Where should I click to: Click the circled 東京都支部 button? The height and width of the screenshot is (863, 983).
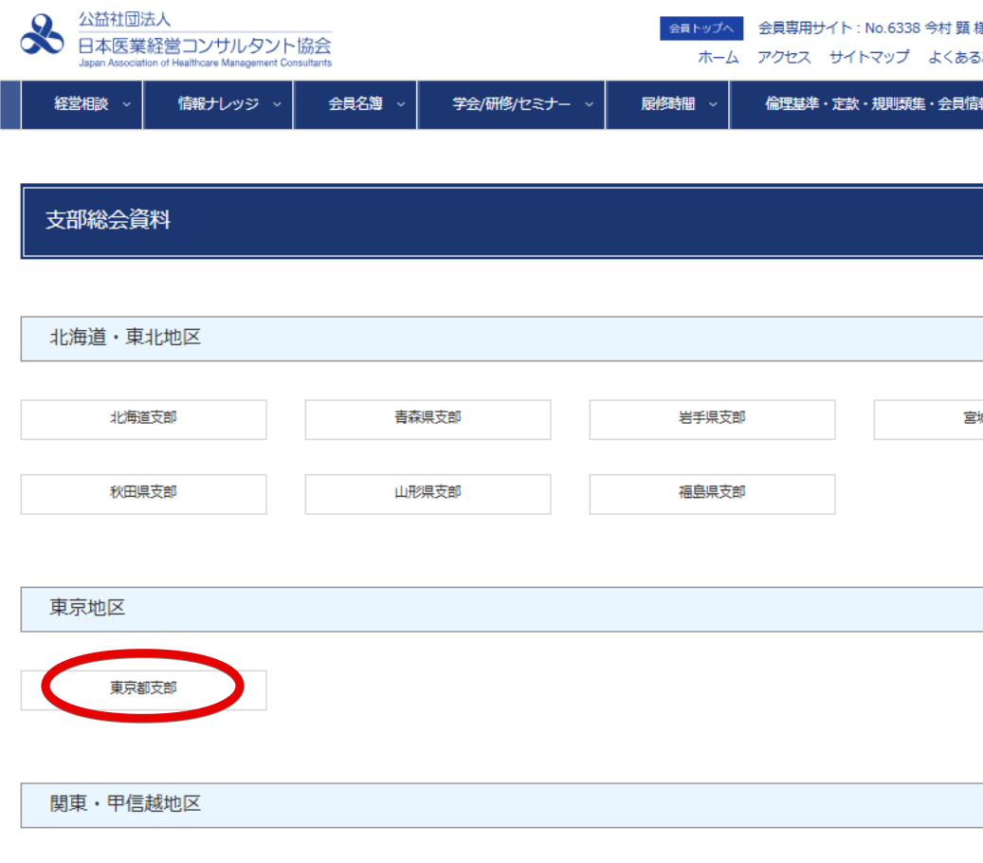click(x=143, y=689)
